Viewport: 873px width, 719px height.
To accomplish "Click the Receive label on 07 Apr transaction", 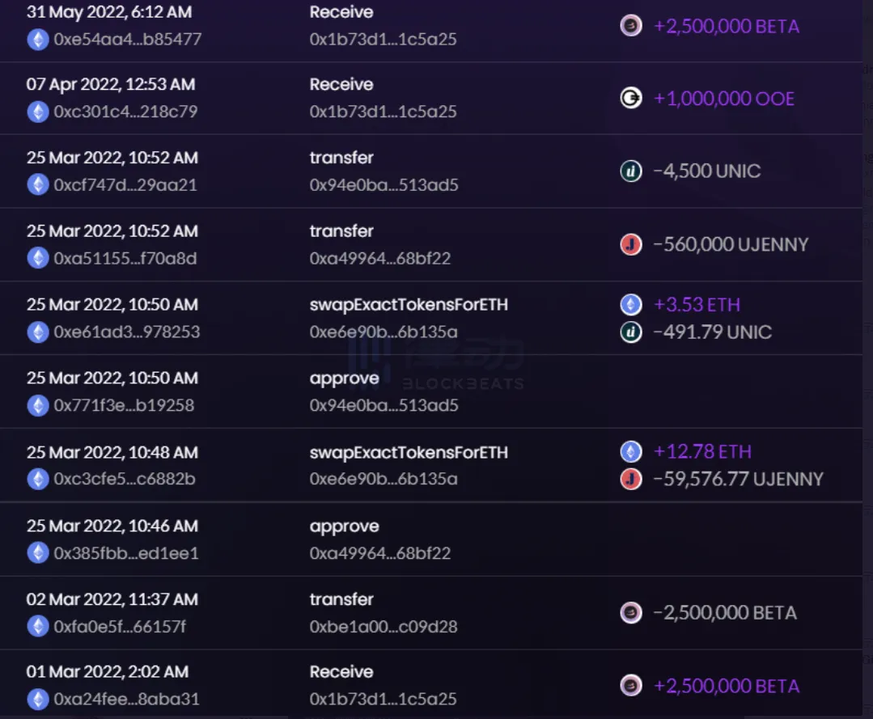I will pos(341,84).
